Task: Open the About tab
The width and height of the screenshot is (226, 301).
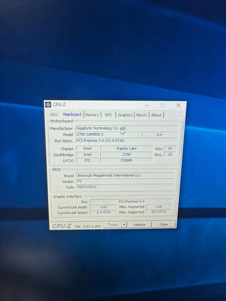Action: 156,115
